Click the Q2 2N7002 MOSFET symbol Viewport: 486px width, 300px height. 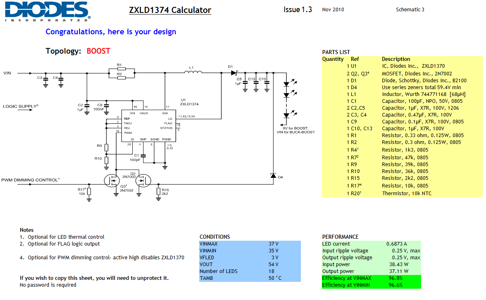[x=143, y=181]
